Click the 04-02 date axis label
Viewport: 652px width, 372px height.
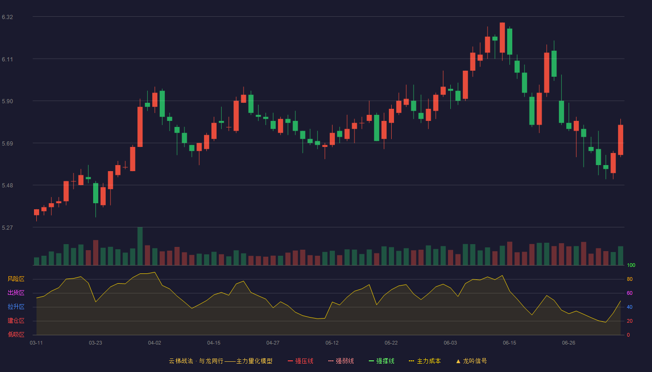pos(155,343)
